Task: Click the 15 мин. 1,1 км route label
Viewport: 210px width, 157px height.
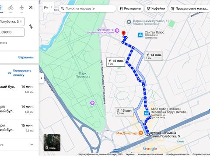Action: (124, 112)
